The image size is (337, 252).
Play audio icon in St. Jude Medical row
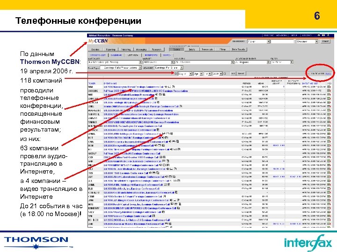point(168,169)
